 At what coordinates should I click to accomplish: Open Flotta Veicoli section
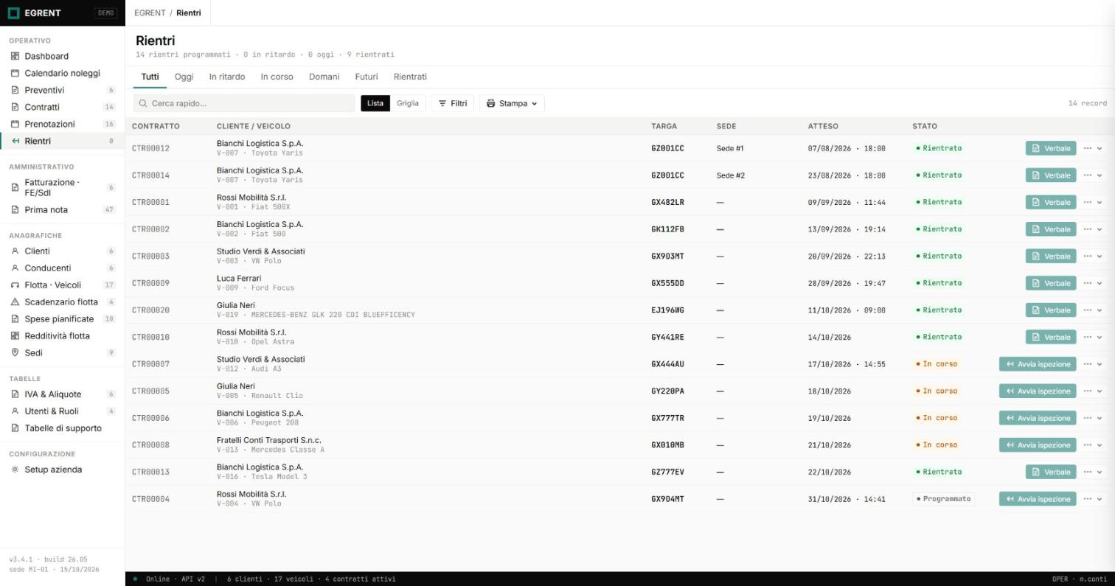pyautogui.click(x=62, y=285)
